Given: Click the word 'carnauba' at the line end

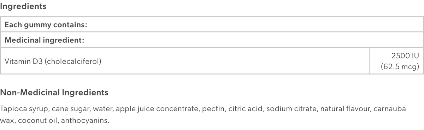Looking at the screenshot, I should (390, 109).
